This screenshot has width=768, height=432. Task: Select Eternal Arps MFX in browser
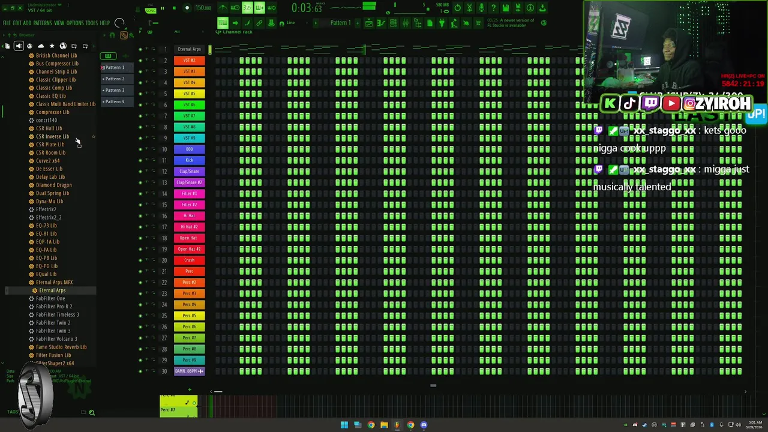click(x=54, y=282)
